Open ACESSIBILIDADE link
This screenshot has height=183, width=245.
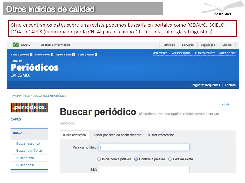point(181,53)
